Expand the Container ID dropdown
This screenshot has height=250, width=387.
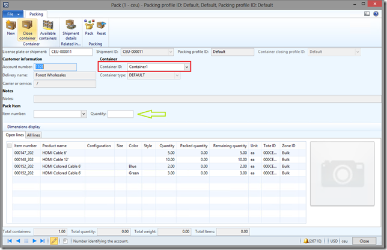click(187, 67)
